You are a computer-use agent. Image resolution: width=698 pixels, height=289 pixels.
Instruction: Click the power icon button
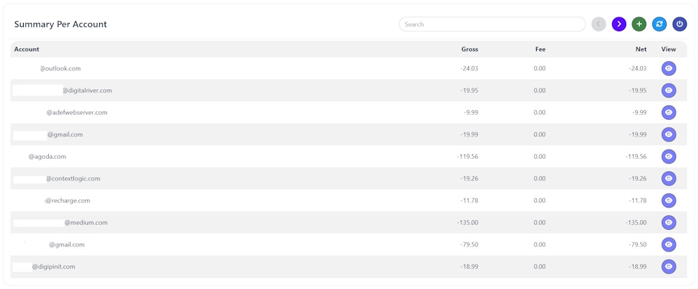(x=680, y=24)
